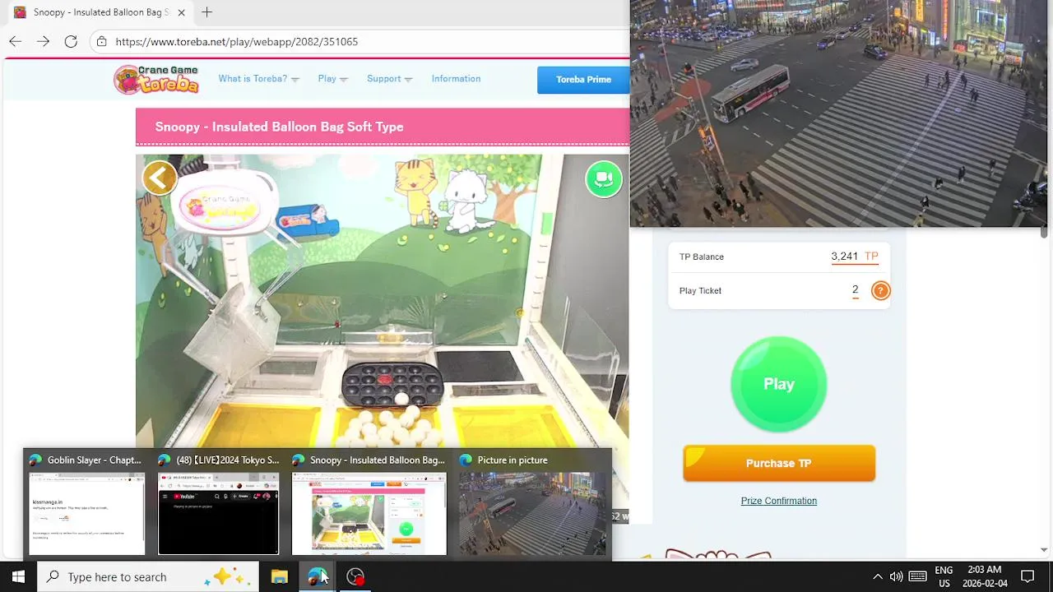
Task: Click the Toreba Prime button
Action: (x=583, y=80)
